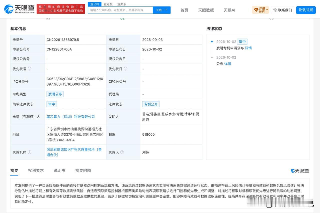320x213 pixels.
Task: Click the diamond VIP icon in 开通会员
Action: click(256, 10)
